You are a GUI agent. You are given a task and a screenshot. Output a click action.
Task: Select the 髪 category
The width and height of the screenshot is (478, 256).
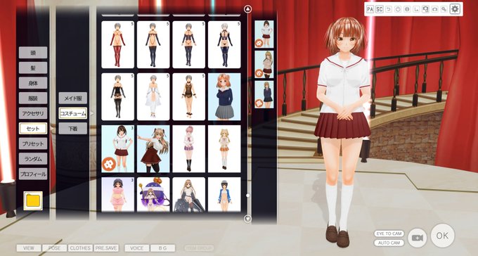33,68
